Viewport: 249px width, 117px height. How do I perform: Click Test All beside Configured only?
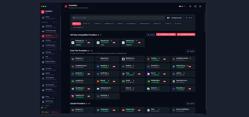pos(189,18)
